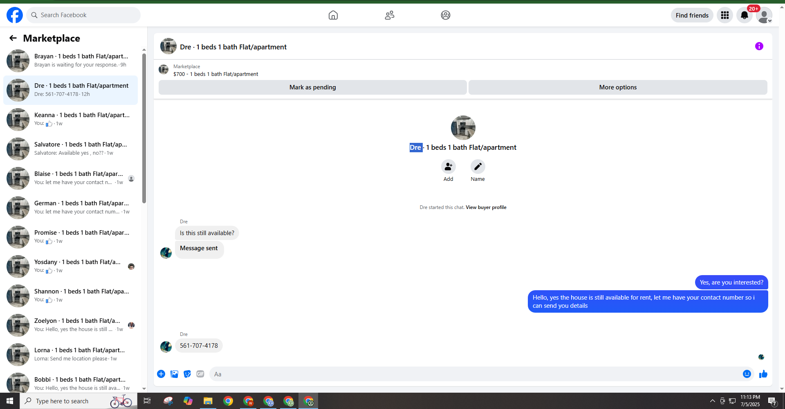Open the taskbar clock and date
This screenshot has width=785, height=409.
(750, 401)
